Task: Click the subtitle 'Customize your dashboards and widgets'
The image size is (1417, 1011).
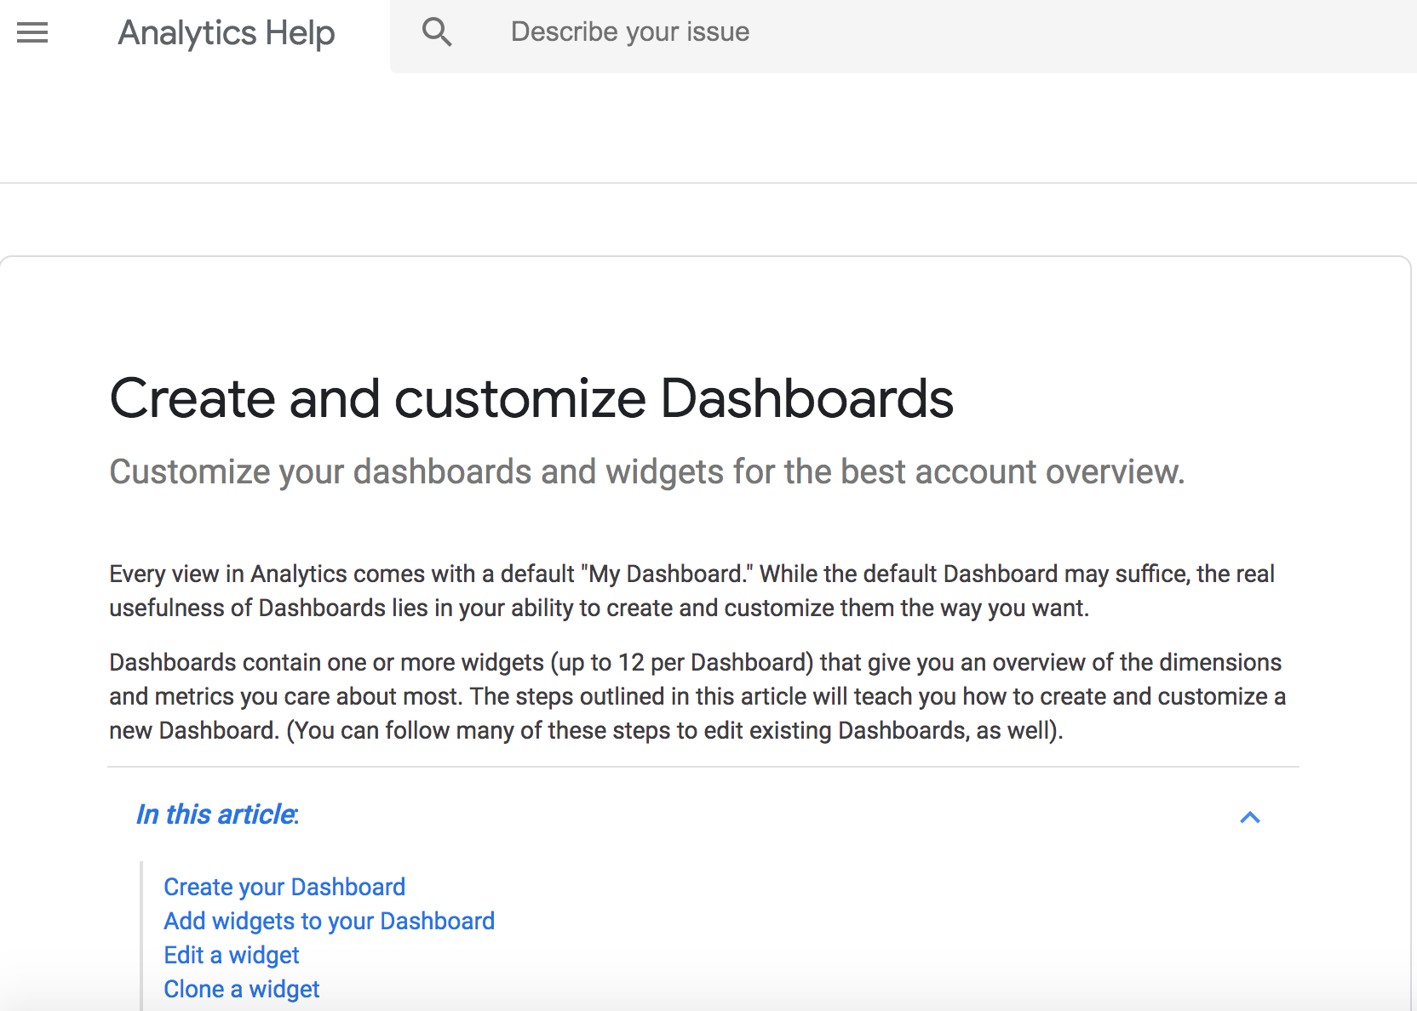Action: pyautogui.click(x=647, y=471)
